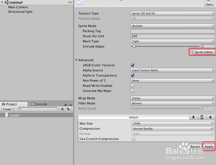Click search by label tag icon
The image size is (216, 165).
coord(68,109)
